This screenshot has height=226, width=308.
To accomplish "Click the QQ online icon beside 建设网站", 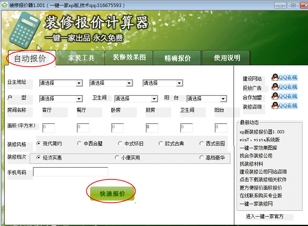I will 284,77.
